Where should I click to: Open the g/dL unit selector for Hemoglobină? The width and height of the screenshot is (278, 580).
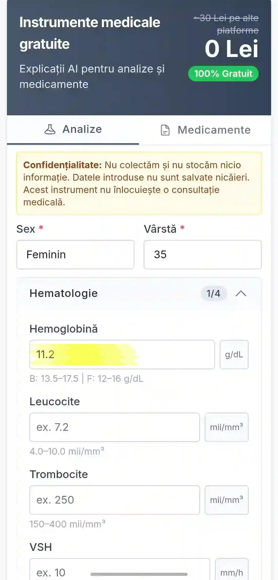coord(234,354)
